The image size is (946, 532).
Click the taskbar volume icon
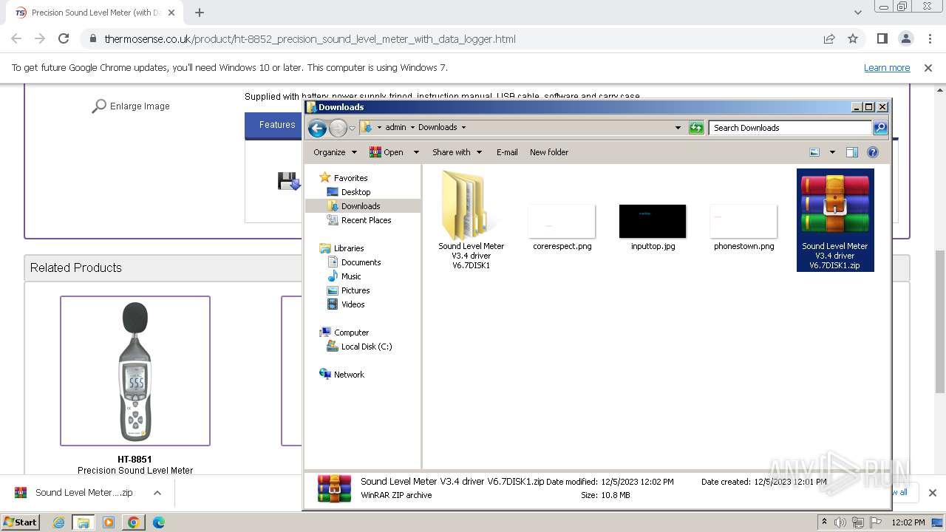840,522
